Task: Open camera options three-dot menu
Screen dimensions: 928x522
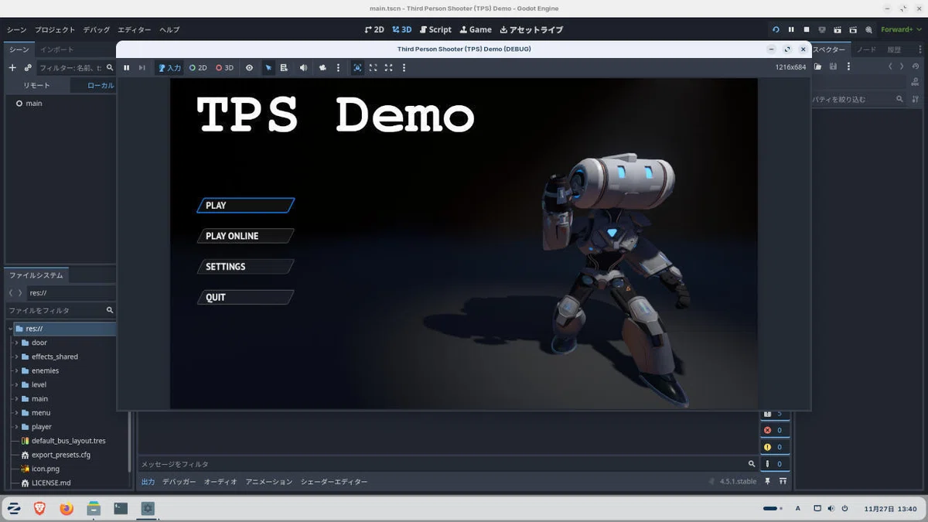Action: tap(338, 68)
